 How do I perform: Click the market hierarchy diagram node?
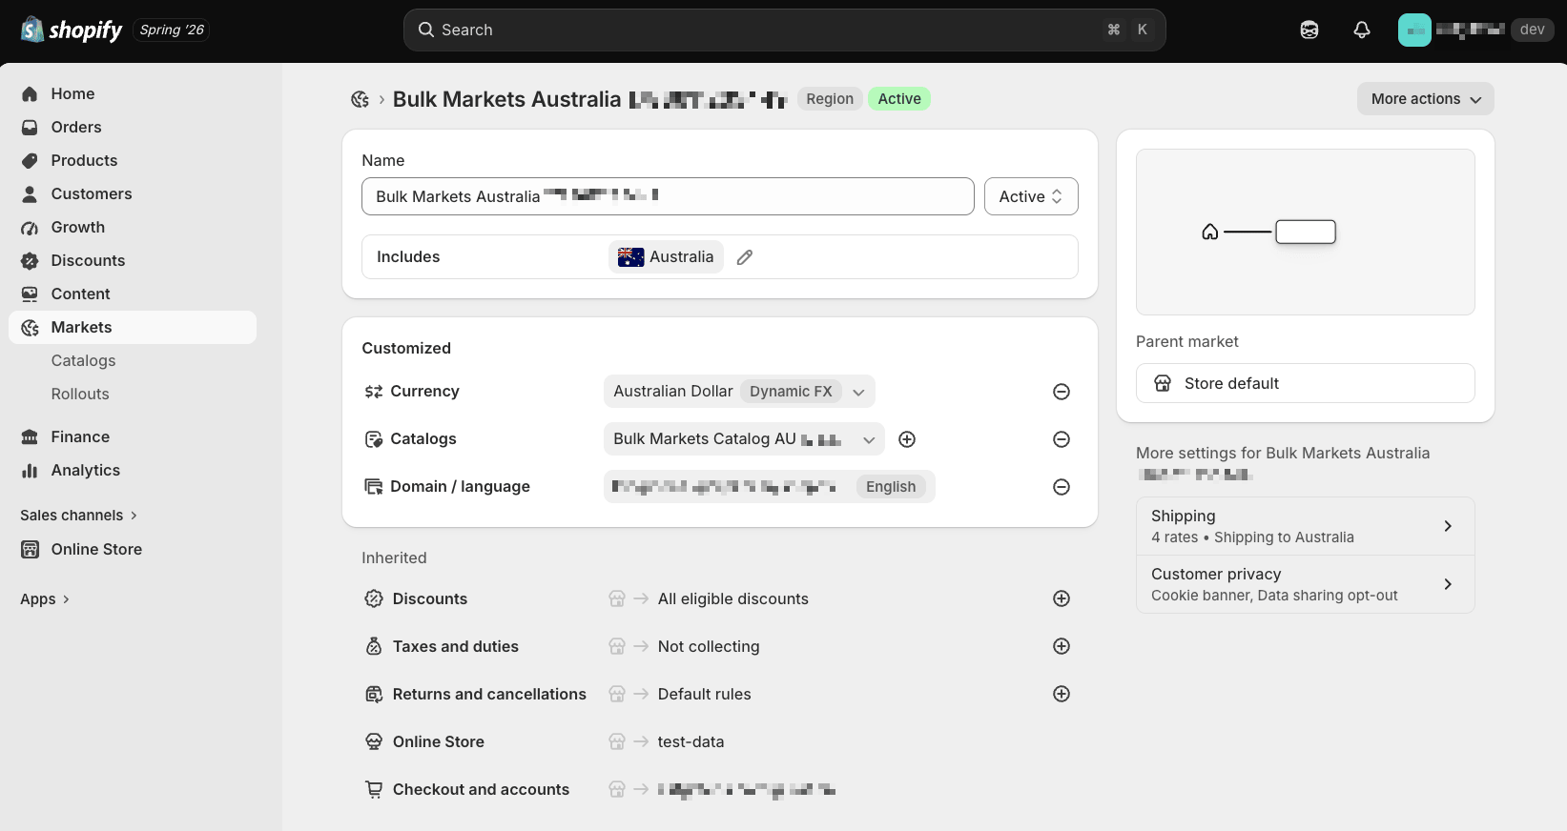click(1306, 232)
